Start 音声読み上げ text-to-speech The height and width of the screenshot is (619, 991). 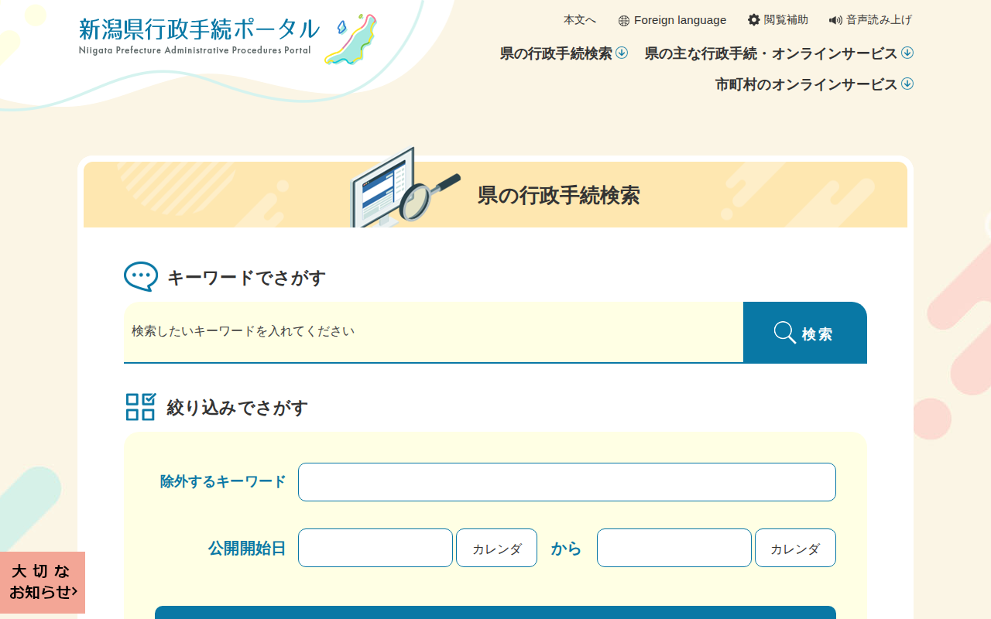click(870, 20)
